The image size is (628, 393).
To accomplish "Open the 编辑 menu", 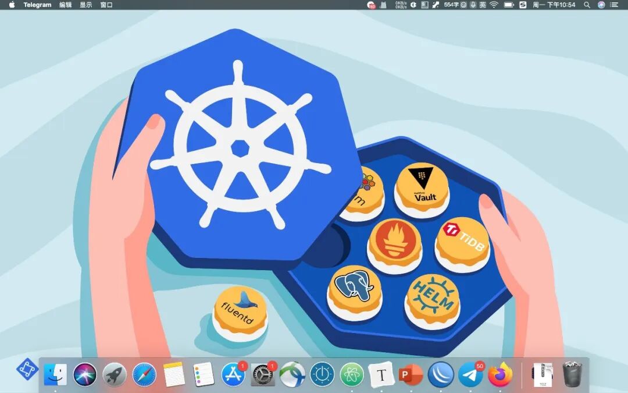I will pyautogui.click(x=65, y=5).
